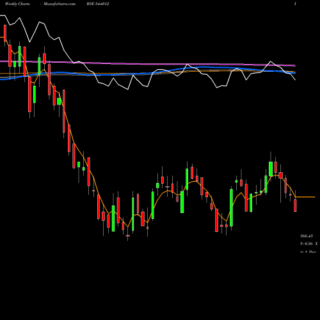
Task: Click the "BSE 544012" symbol label
Action: [x=98, y=4]
